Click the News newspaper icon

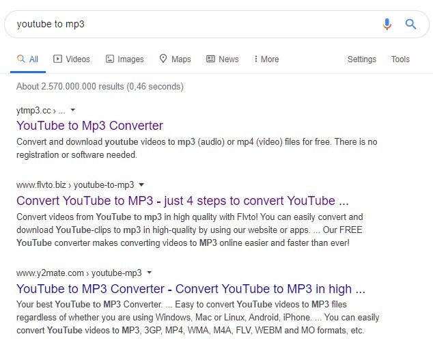pyautogui.click(x=210, y=59)
